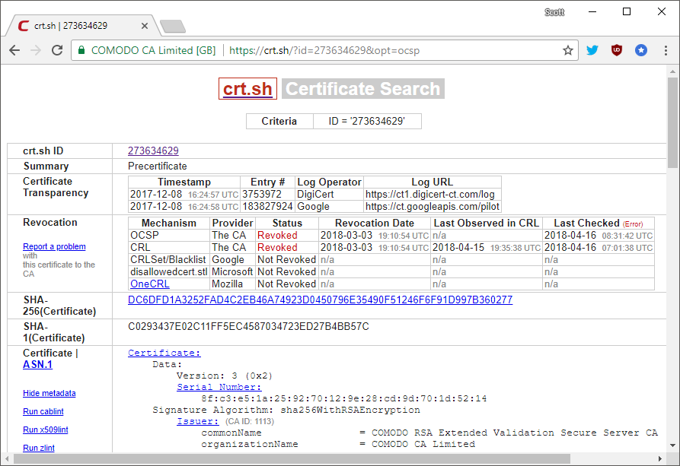Click entry number 3753972
This screenshot has height=466, width=680.
pyautogui.click(x=267, y=195)
